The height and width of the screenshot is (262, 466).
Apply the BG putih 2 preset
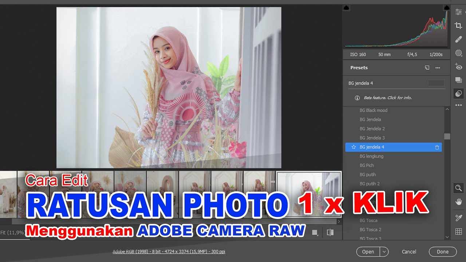(370, 184)
